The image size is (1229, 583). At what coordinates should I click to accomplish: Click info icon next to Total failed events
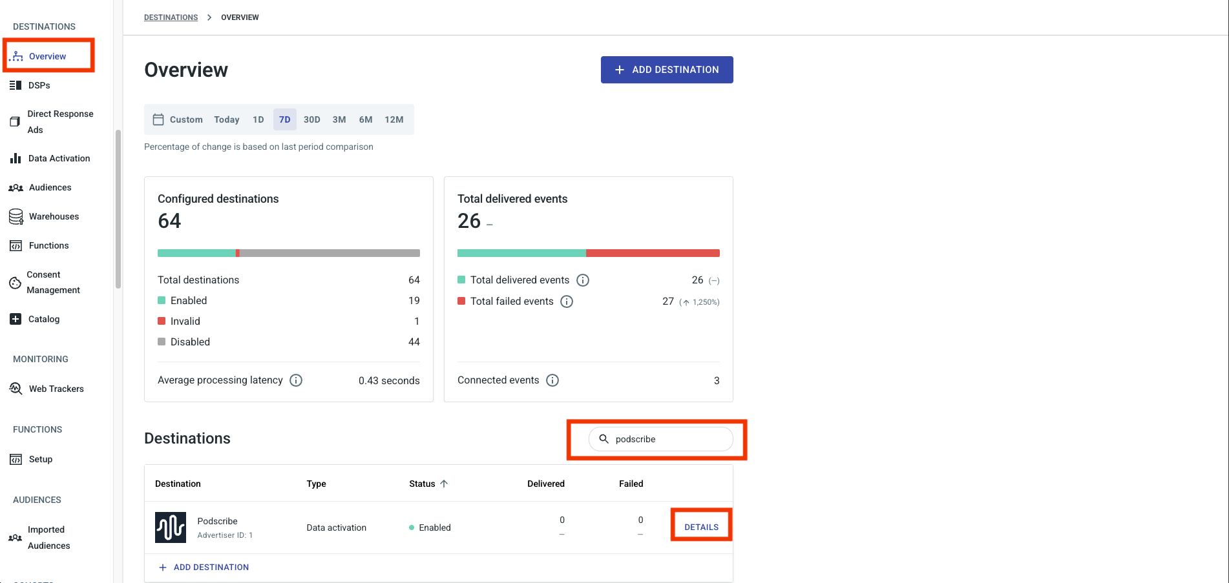point(567,302)
